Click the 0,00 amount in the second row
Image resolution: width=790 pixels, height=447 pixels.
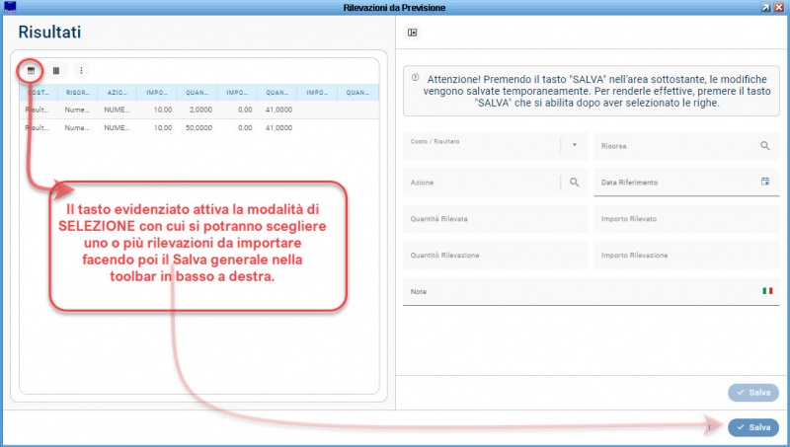click(x=245, y=128)
